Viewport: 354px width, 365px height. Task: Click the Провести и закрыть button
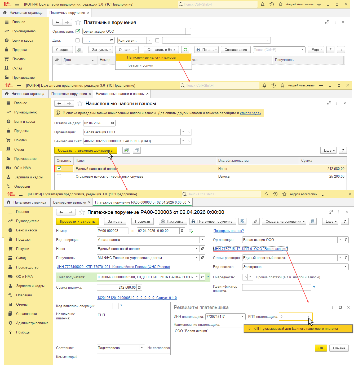(x=77, y=221)
